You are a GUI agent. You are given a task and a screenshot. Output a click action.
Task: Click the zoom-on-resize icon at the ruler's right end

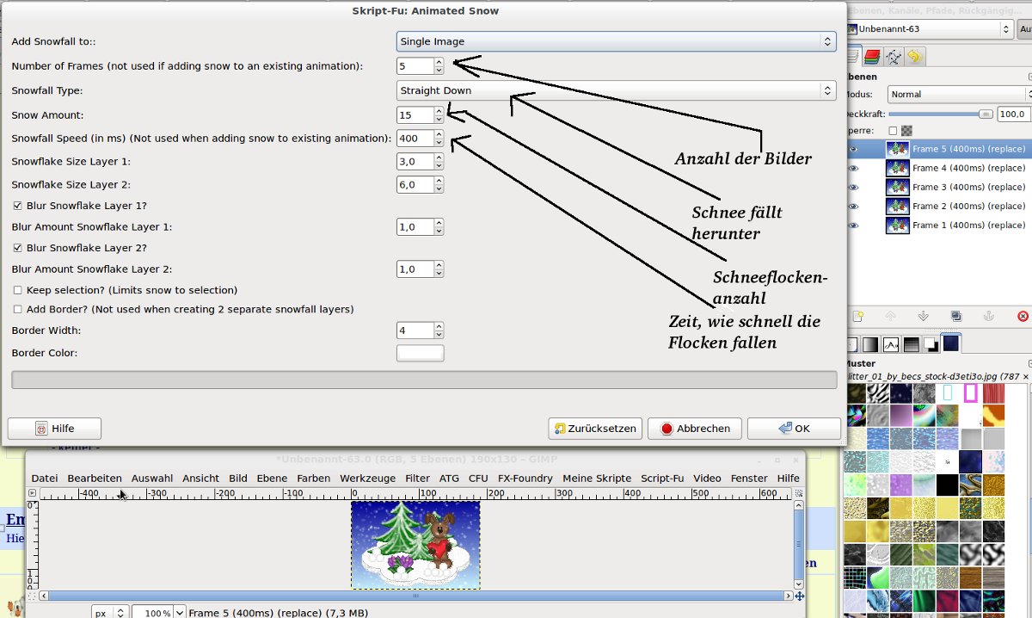[x=800, y=493]
